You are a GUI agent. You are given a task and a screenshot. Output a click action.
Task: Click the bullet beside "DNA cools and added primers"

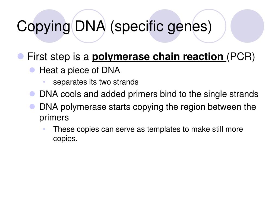pos(32,94)
